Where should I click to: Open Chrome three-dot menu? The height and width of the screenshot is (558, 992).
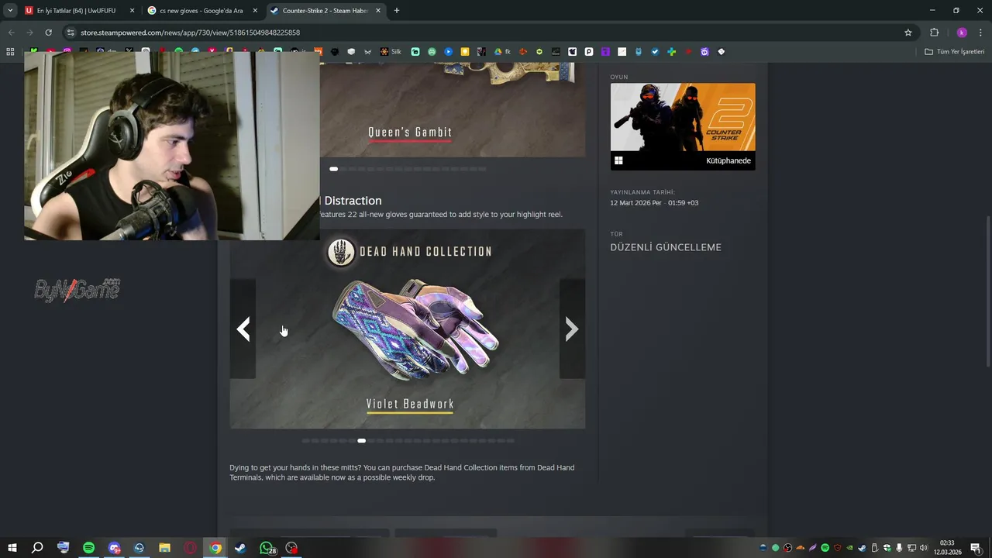(x=981, y=33)
